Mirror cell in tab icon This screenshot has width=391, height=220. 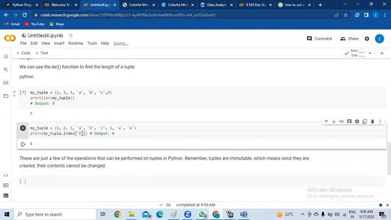pyautogui.click(x=365, y=122)
